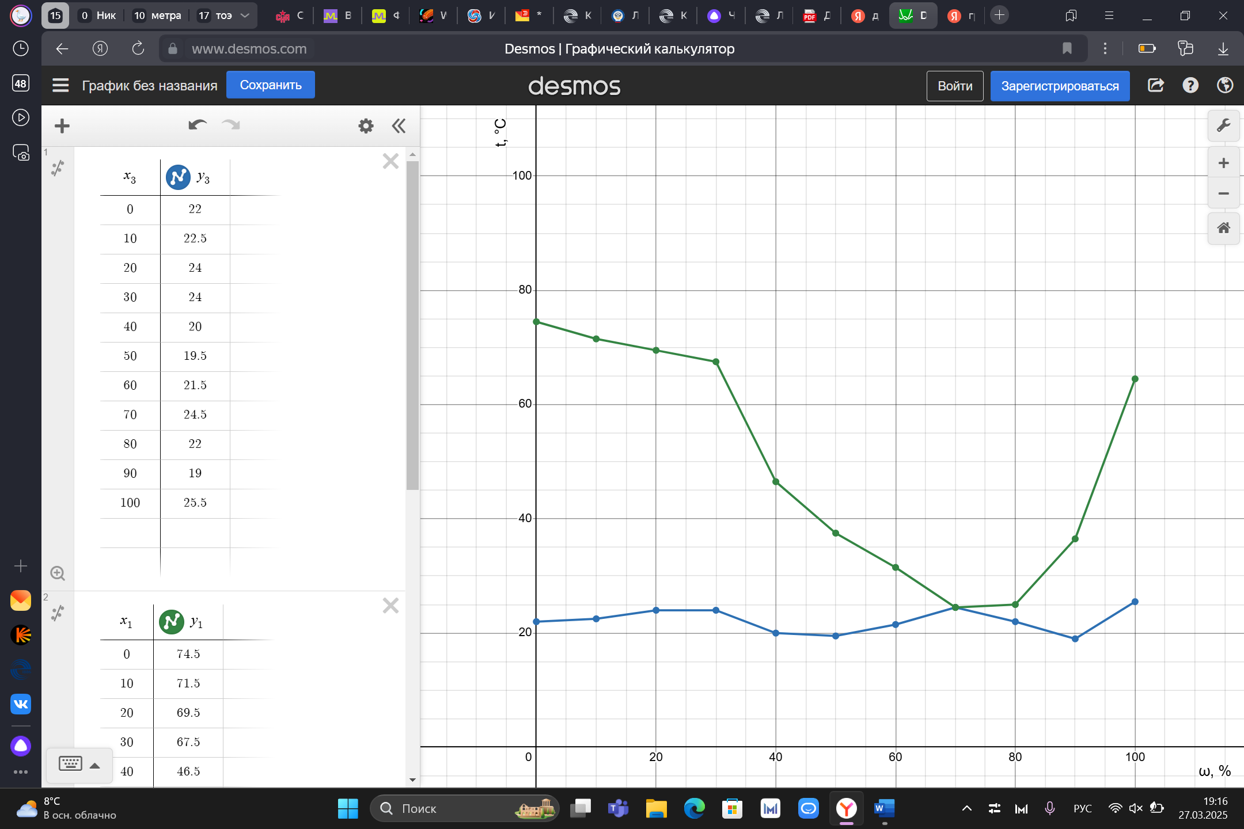Open a new browser tab
The image size is (1244, 829).
coord(1000,16)
